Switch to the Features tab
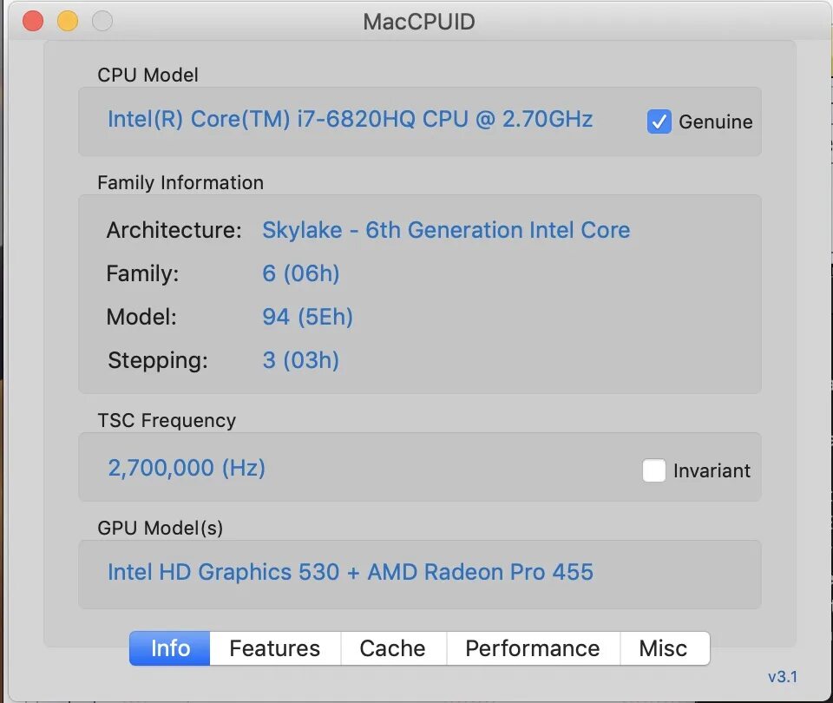Screen dimensions: 833x703 [275, 648]
